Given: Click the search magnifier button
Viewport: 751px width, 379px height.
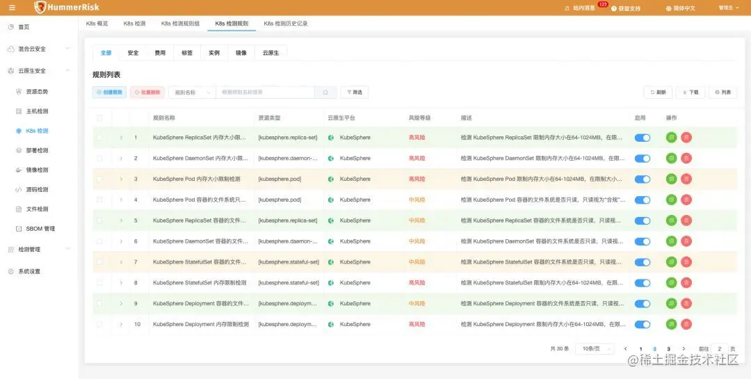Looking at the screenshot, I should click(x=325, y=92).
